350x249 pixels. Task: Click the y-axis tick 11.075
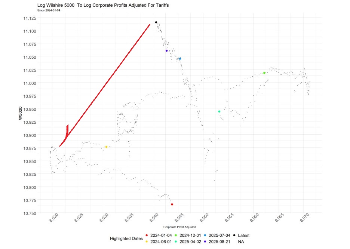tap(30, 44)
